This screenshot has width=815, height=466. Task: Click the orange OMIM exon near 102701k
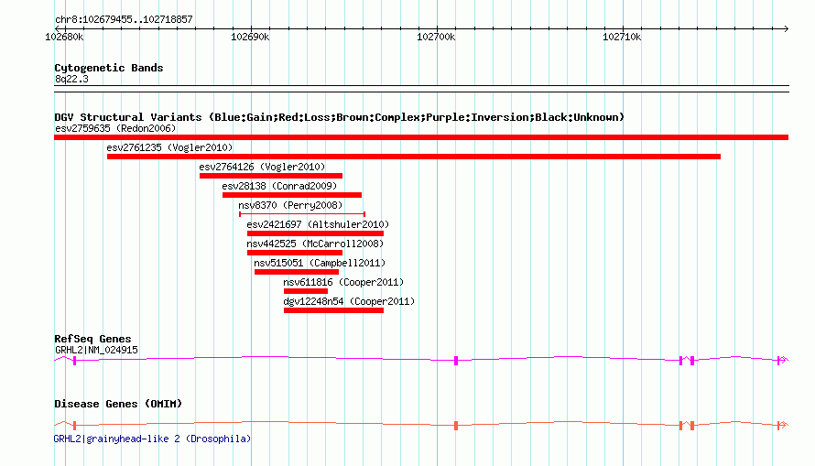coord(456,426)
